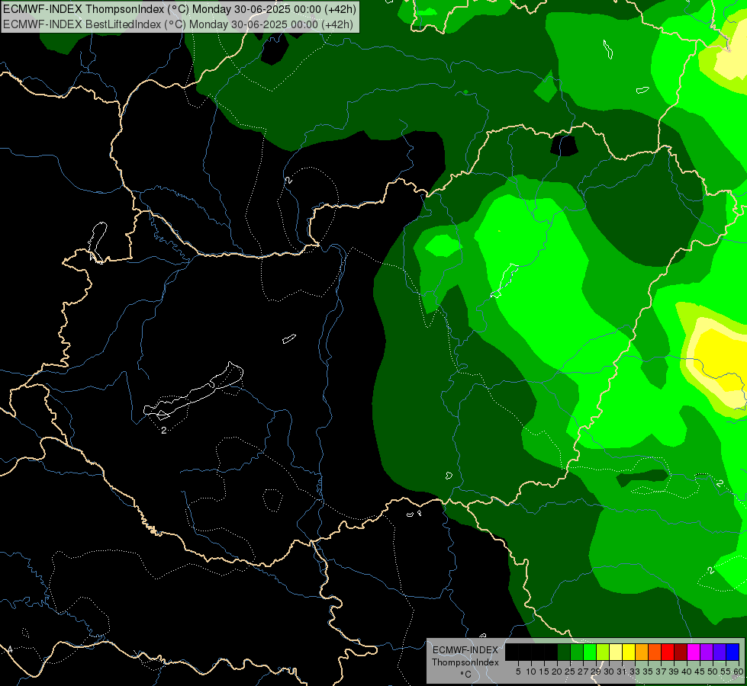Click the legend tick value 31
The width and height of the screenshot is (747, 686).
(x=622, y=672)
